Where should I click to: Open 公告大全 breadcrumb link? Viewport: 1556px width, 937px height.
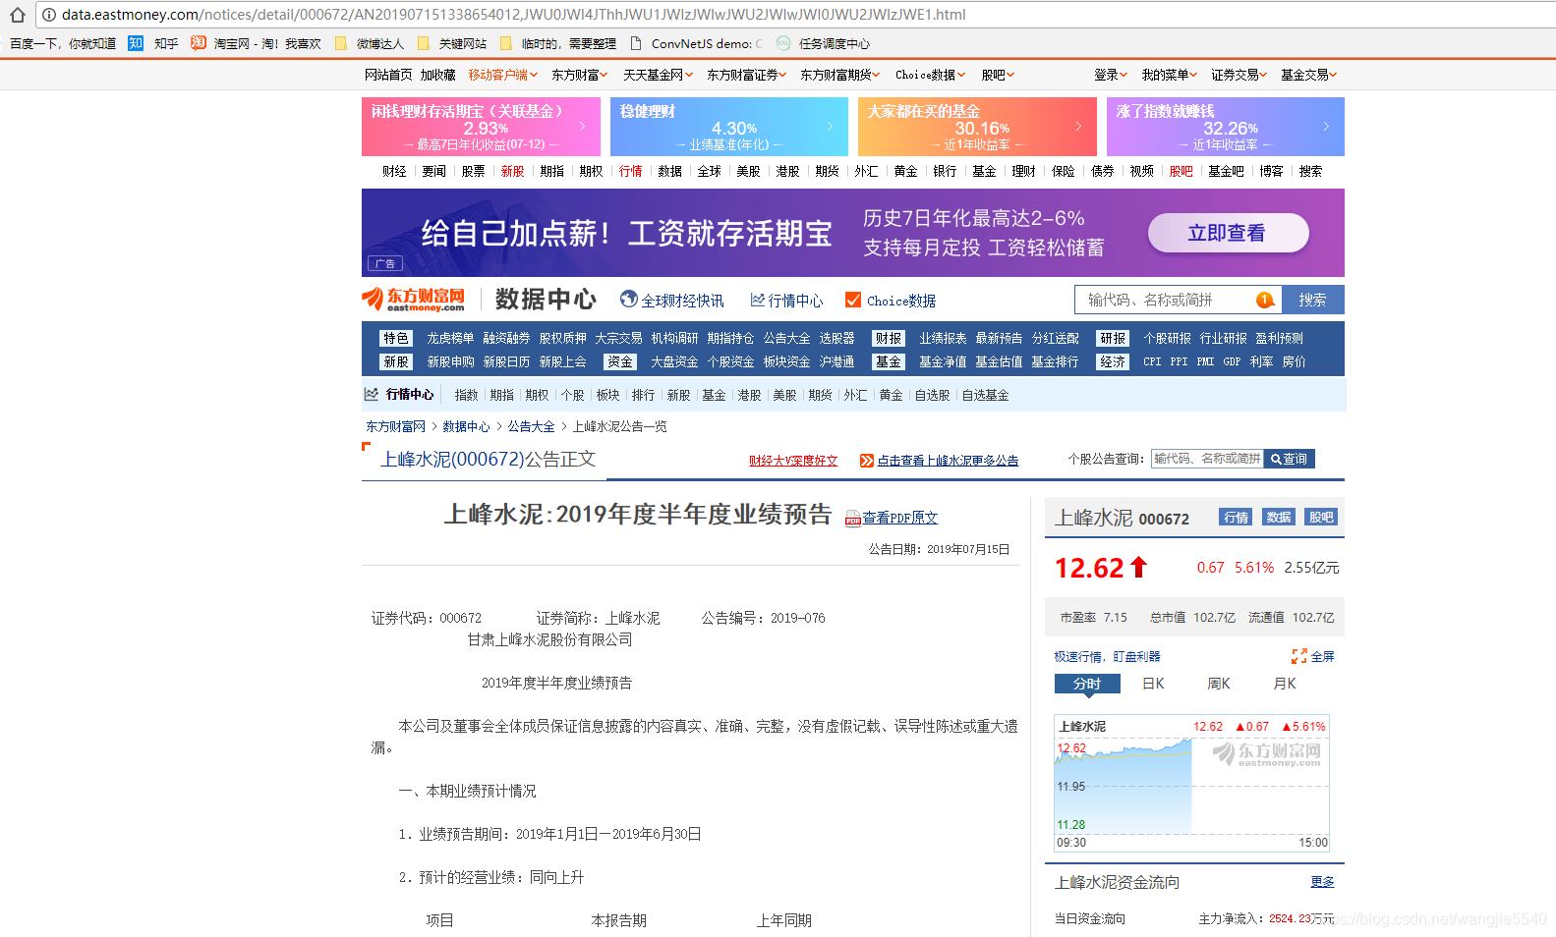pyautogui.click(x=531, y=426)
